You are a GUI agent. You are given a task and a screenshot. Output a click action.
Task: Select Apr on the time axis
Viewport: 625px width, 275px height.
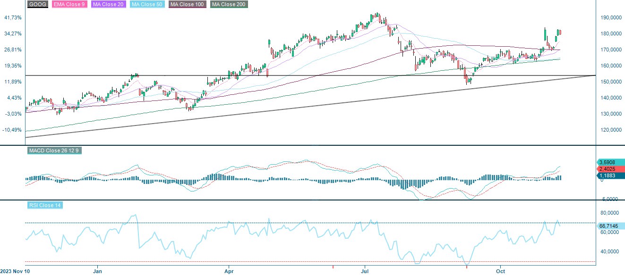click(229, 272)
